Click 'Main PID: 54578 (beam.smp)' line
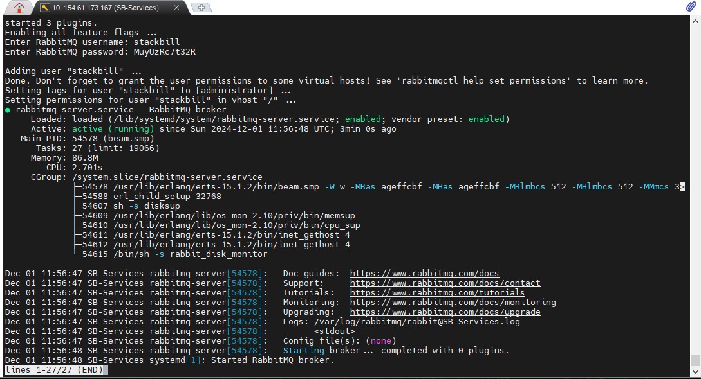The height and width of the screenshot is (379, 701). [x=87, y=139]
